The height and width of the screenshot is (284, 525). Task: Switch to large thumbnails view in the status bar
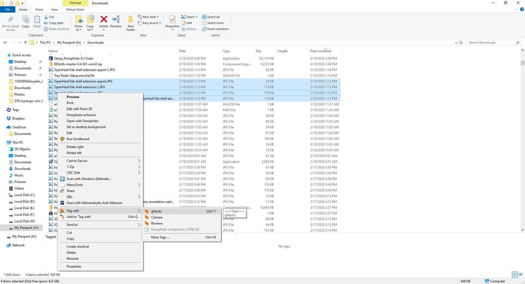click(520, 275)
